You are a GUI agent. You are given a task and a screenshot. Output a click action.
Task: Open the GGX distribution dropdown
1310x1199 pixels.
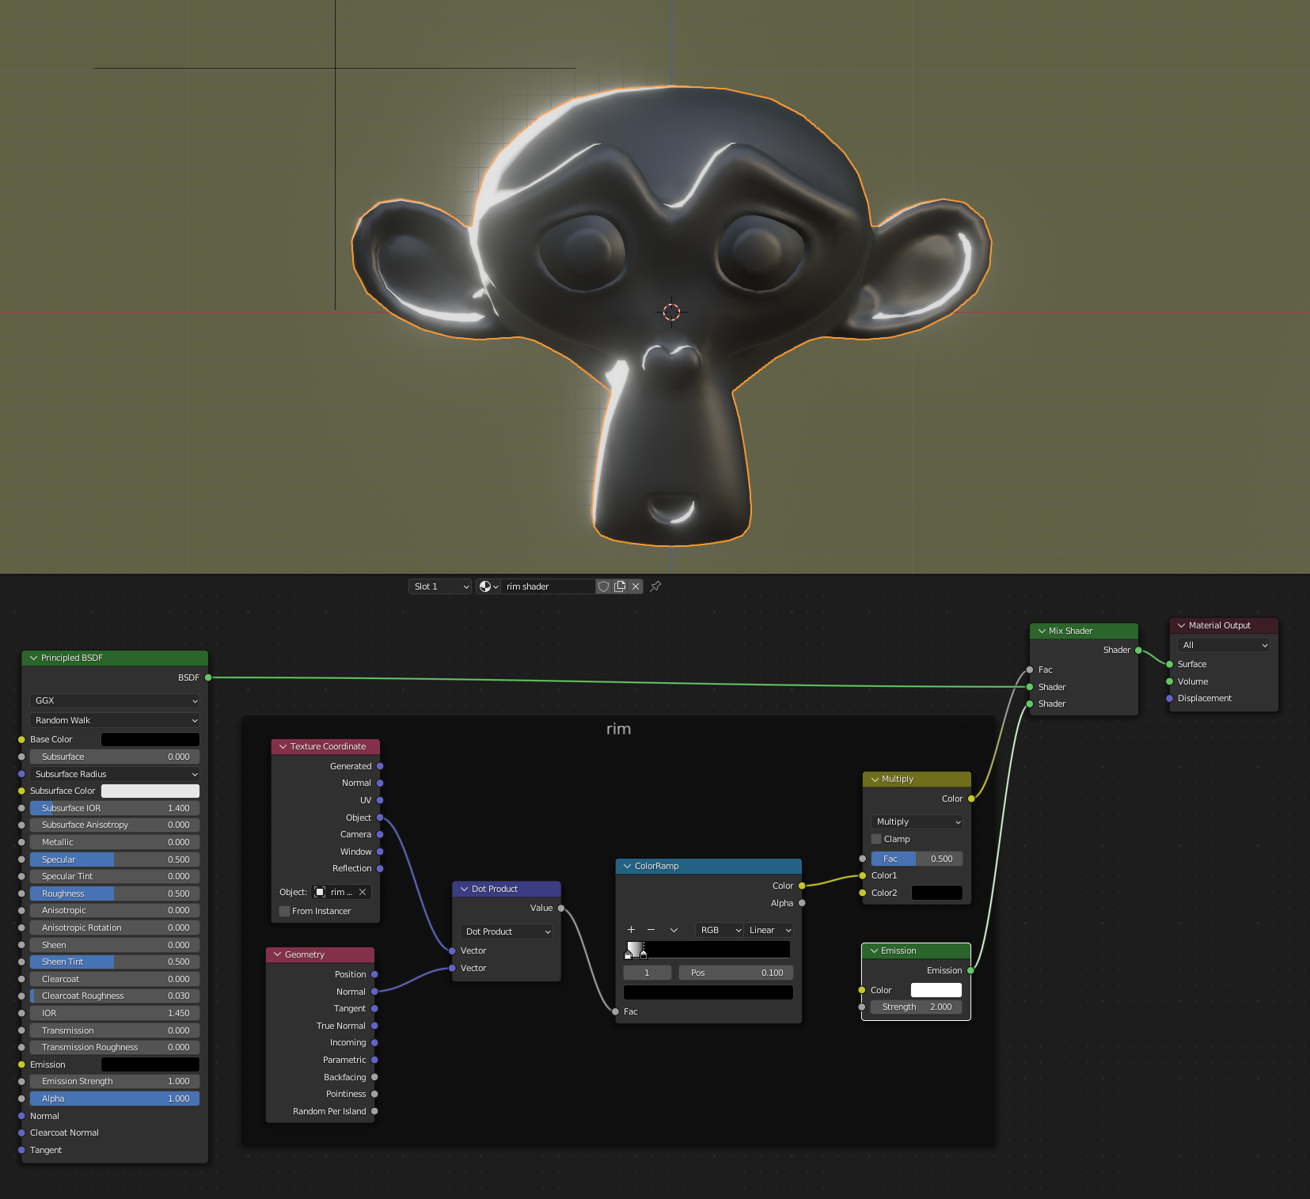pyautogui.click(x=116, y=700)
